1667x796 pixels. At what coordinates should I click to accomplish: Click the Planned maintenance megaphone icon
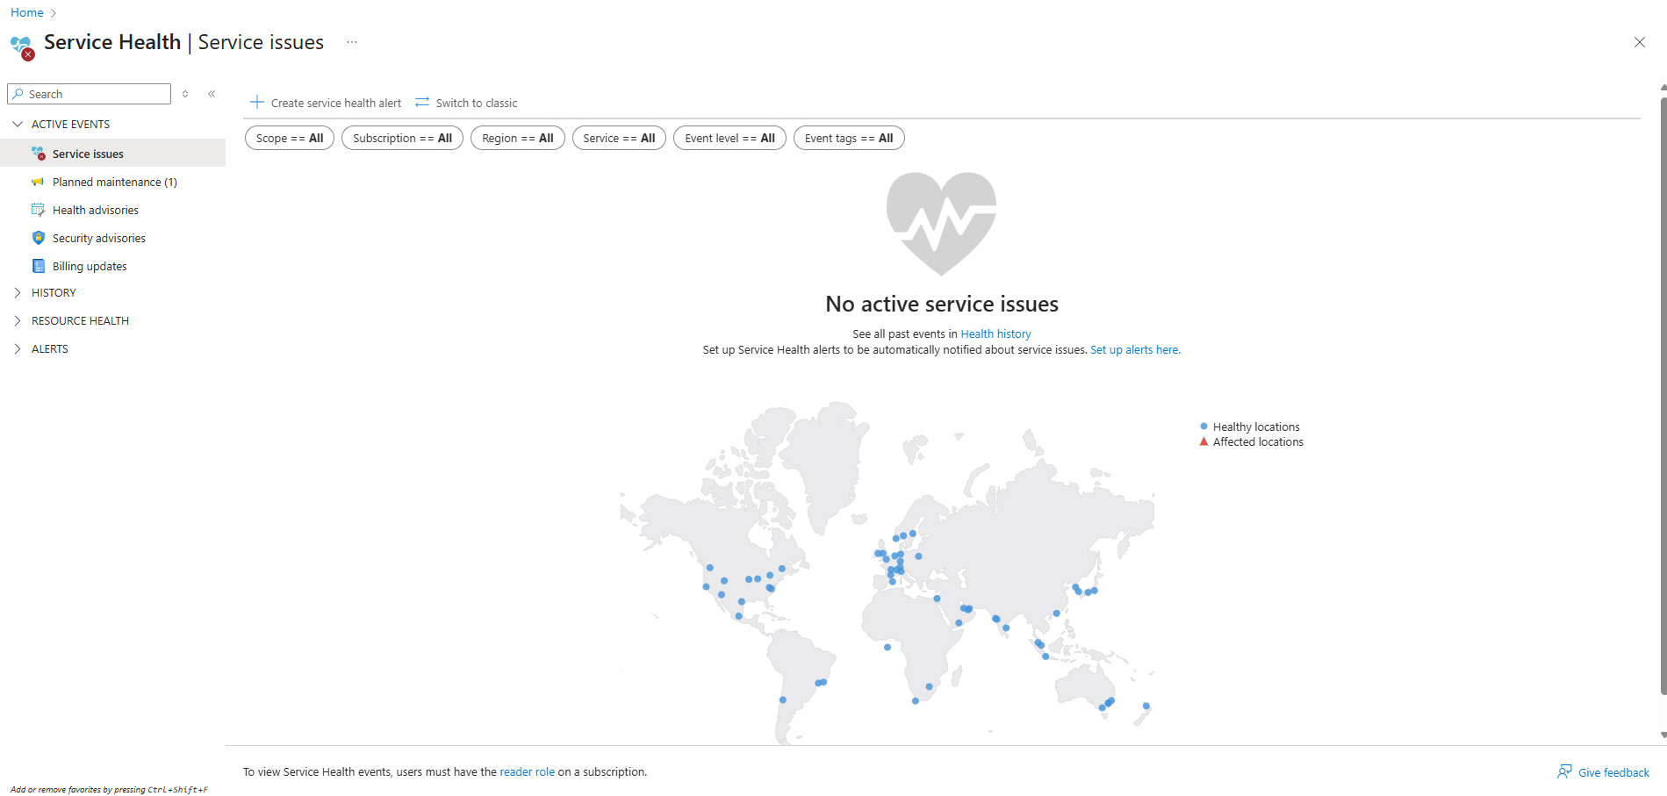[38, 182]
